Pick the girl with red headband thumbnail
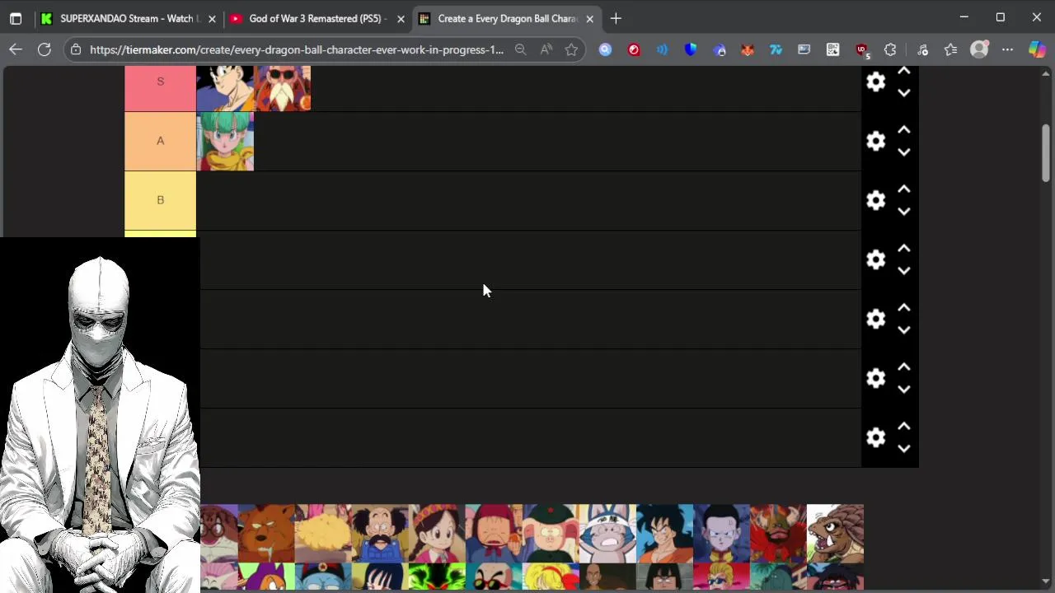 click(437, 533)
